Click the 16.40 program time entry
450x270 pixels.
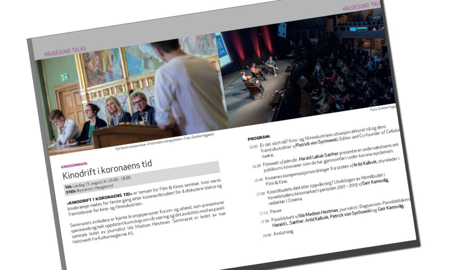click(x=258, y=180)
